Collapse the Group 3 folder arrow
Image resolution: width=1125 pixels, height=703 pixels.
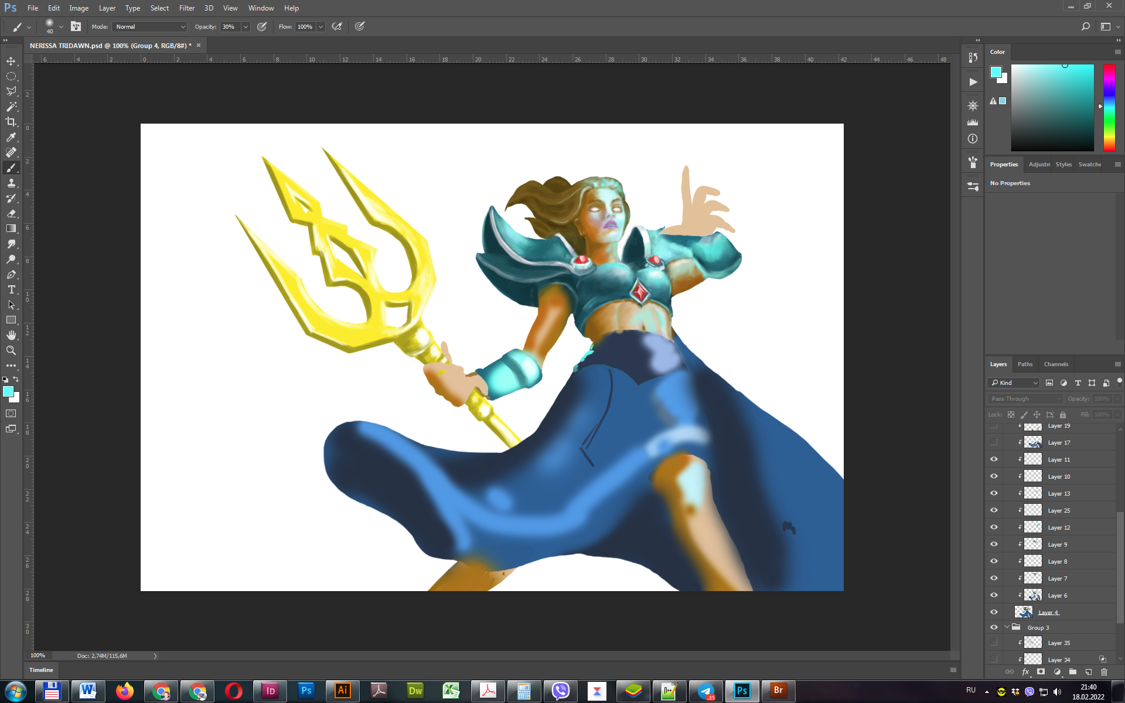coord(1007,627)
